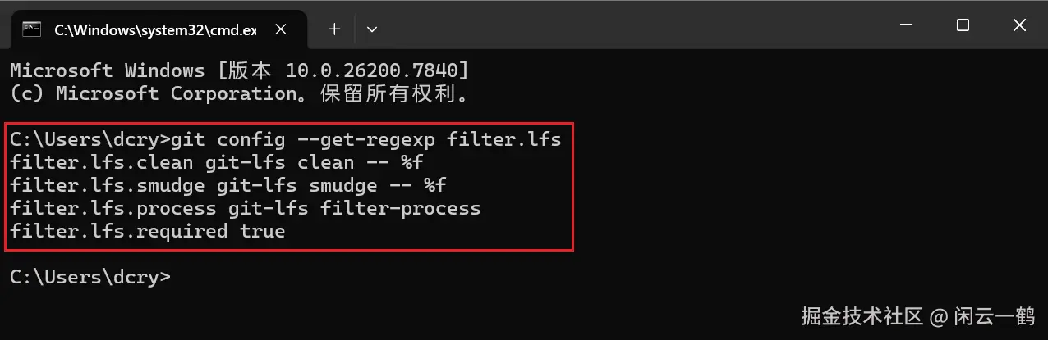Click the Microsoft Windows version line

point(239,70)
